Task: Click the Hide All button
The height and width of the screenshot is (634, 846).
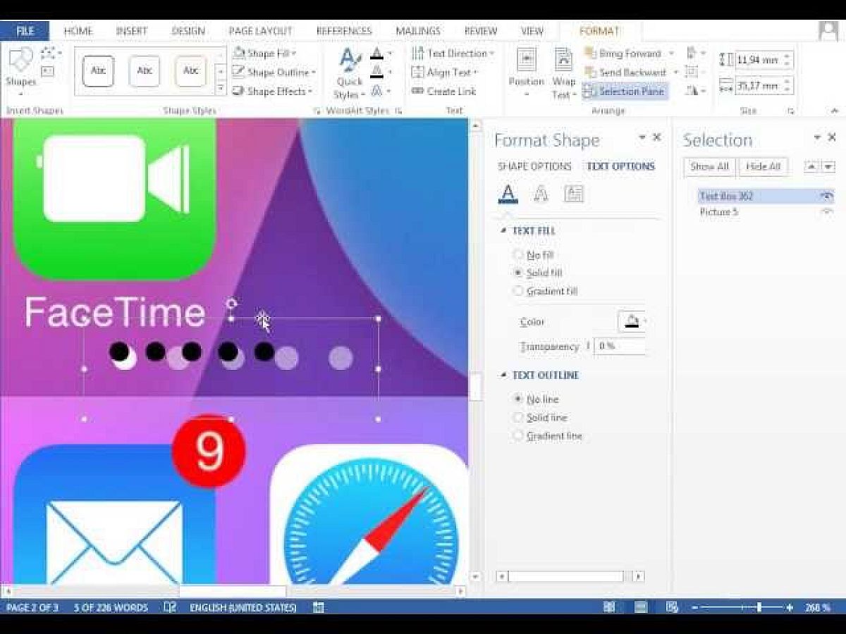Action: click(x=763, y=166)
